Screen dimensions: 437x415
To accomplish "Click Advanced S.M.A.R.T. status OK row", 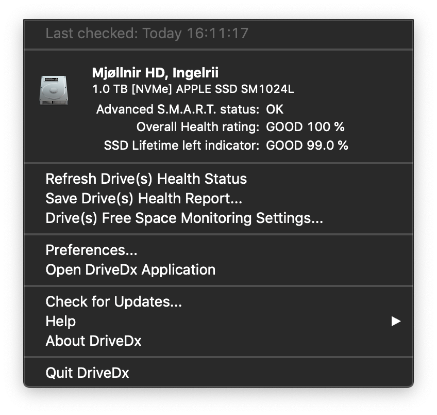I will tap(190, 109).
